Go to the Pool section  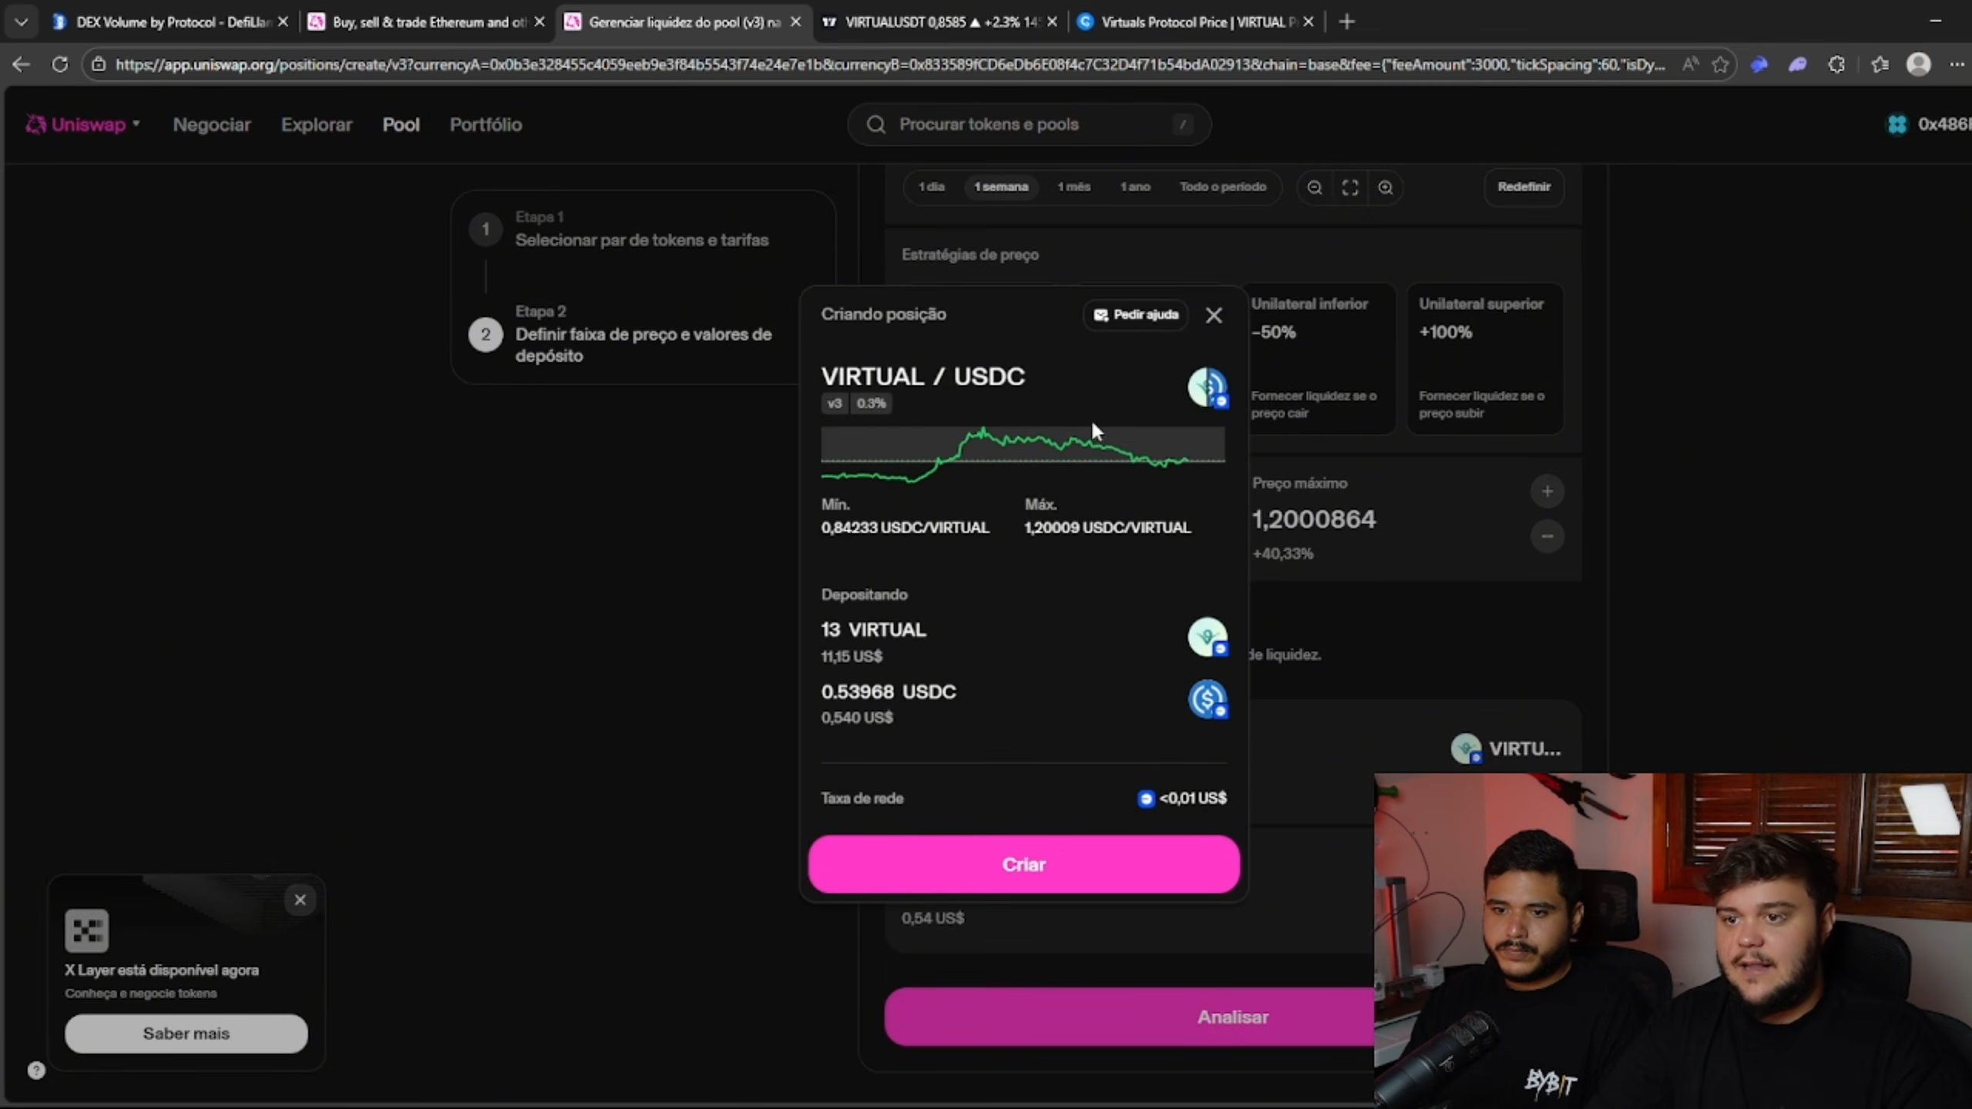pyautogui.click(x=401, y=125)
